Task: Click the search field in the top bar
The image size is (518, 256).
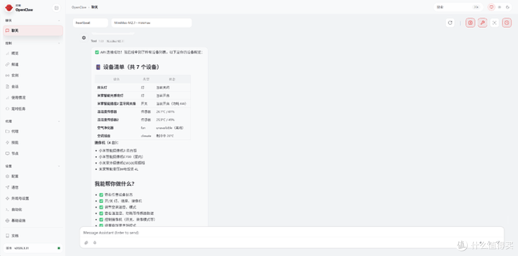Action: 458,7
